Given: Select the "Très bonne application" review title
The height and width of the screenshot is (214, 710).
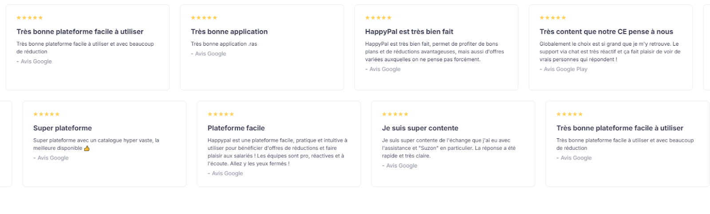Looking at the screenshot, I should point(229,31).
